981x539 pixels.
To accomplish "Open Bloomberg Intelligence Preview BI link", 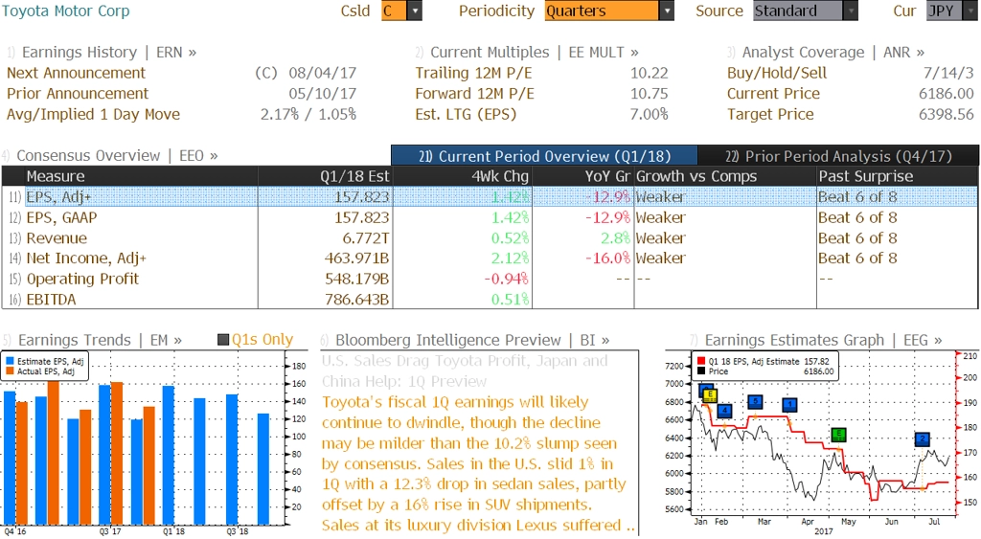I will (x=472, y=340).
